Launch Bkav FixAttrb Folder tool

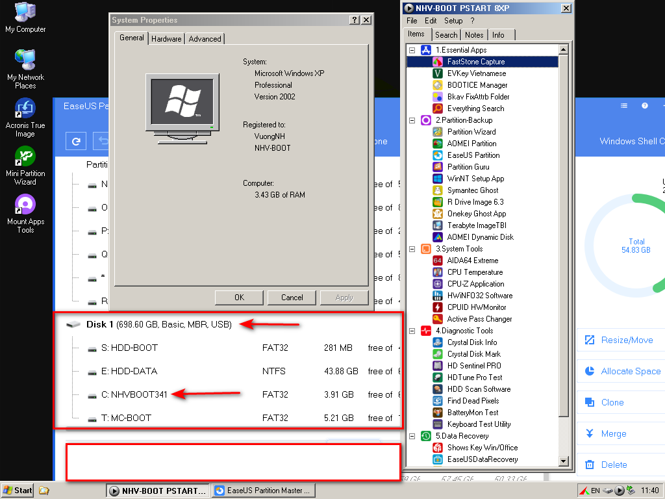(x=478, y=97)
